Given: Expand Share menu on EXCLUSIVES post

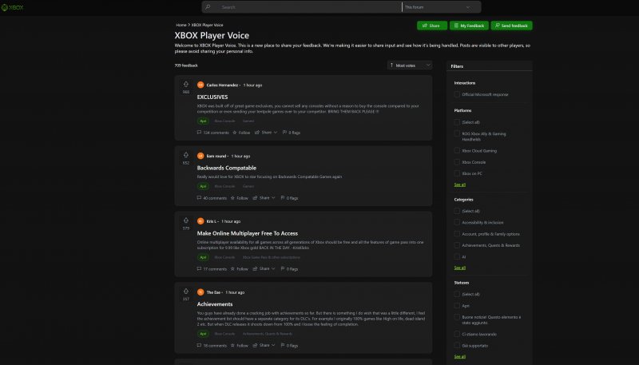Looking at the screenshot, I should coord(266,133).
